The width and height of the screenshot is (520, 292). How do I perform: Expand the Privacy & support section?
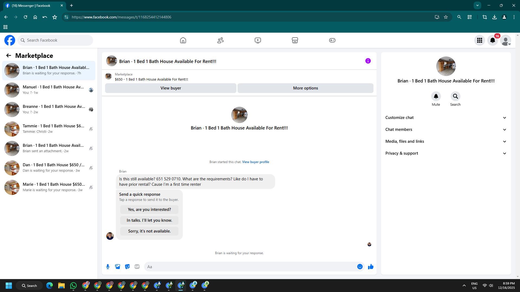coord(446,153)
